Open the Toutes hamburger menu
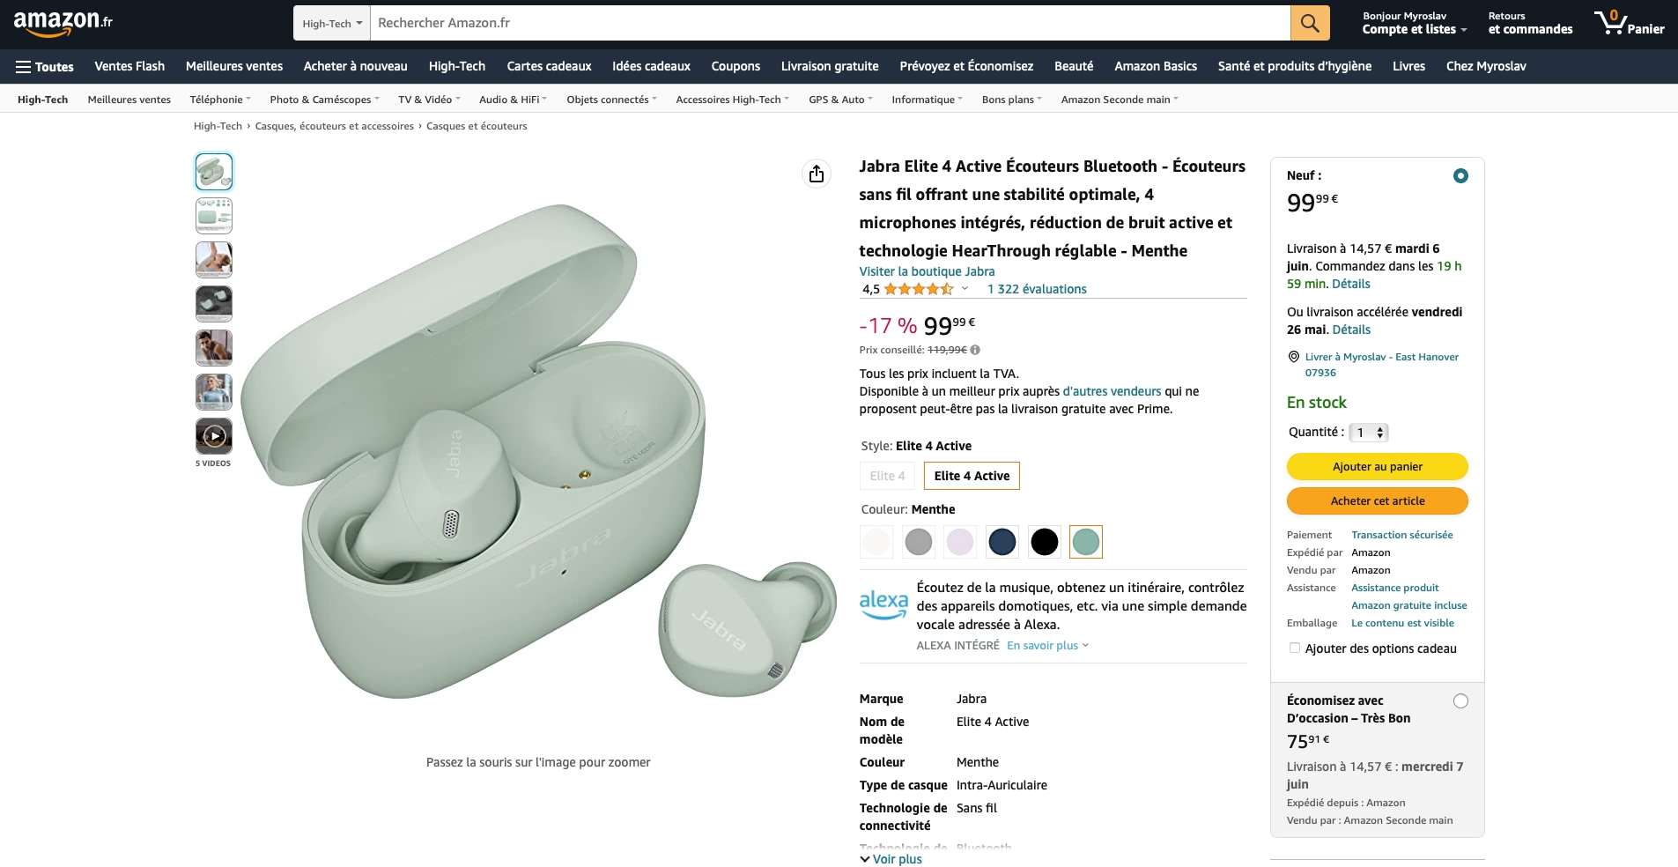Screen dimensions: 1678x867 coord(44,67)
